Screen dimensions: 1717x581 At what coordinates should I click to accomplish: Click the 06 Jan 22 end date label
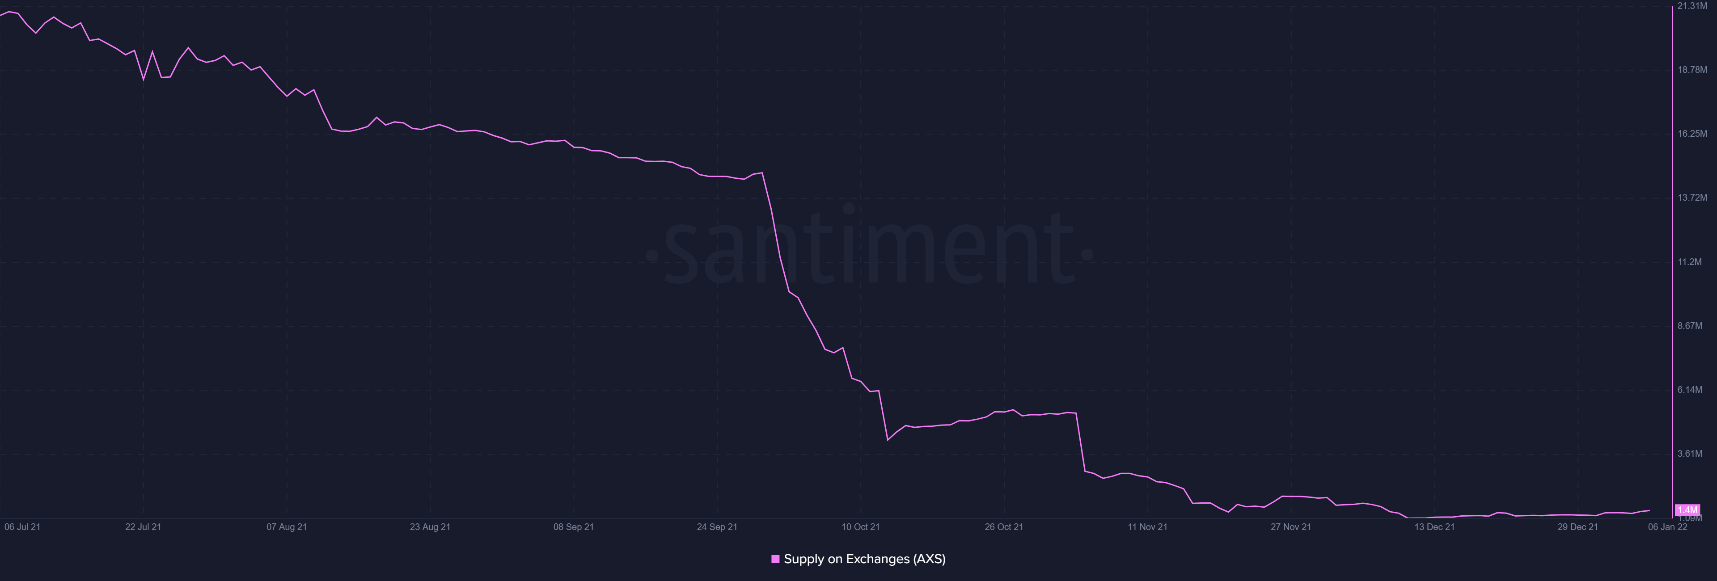(1668, 527)
